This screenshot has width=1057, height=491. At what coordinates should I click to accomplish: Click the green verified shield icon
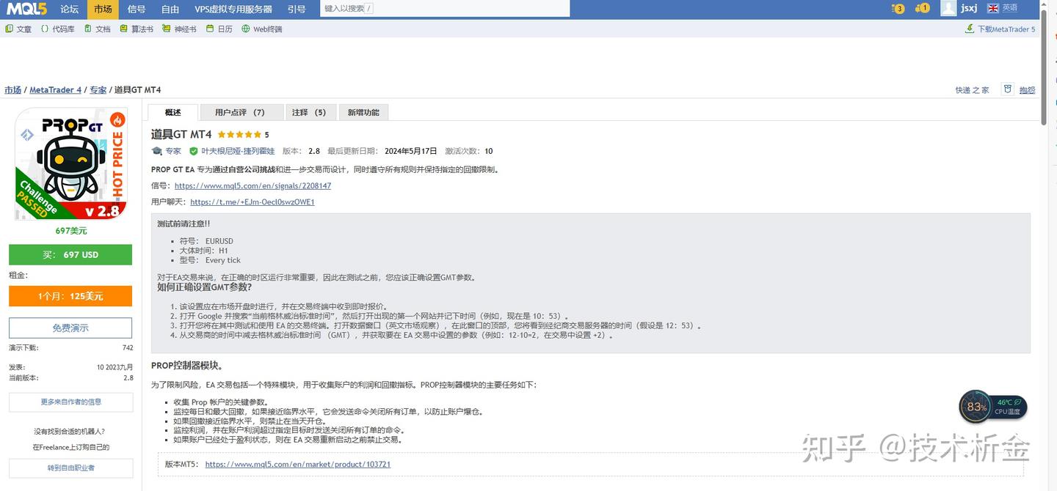click(x=194, y=151)
